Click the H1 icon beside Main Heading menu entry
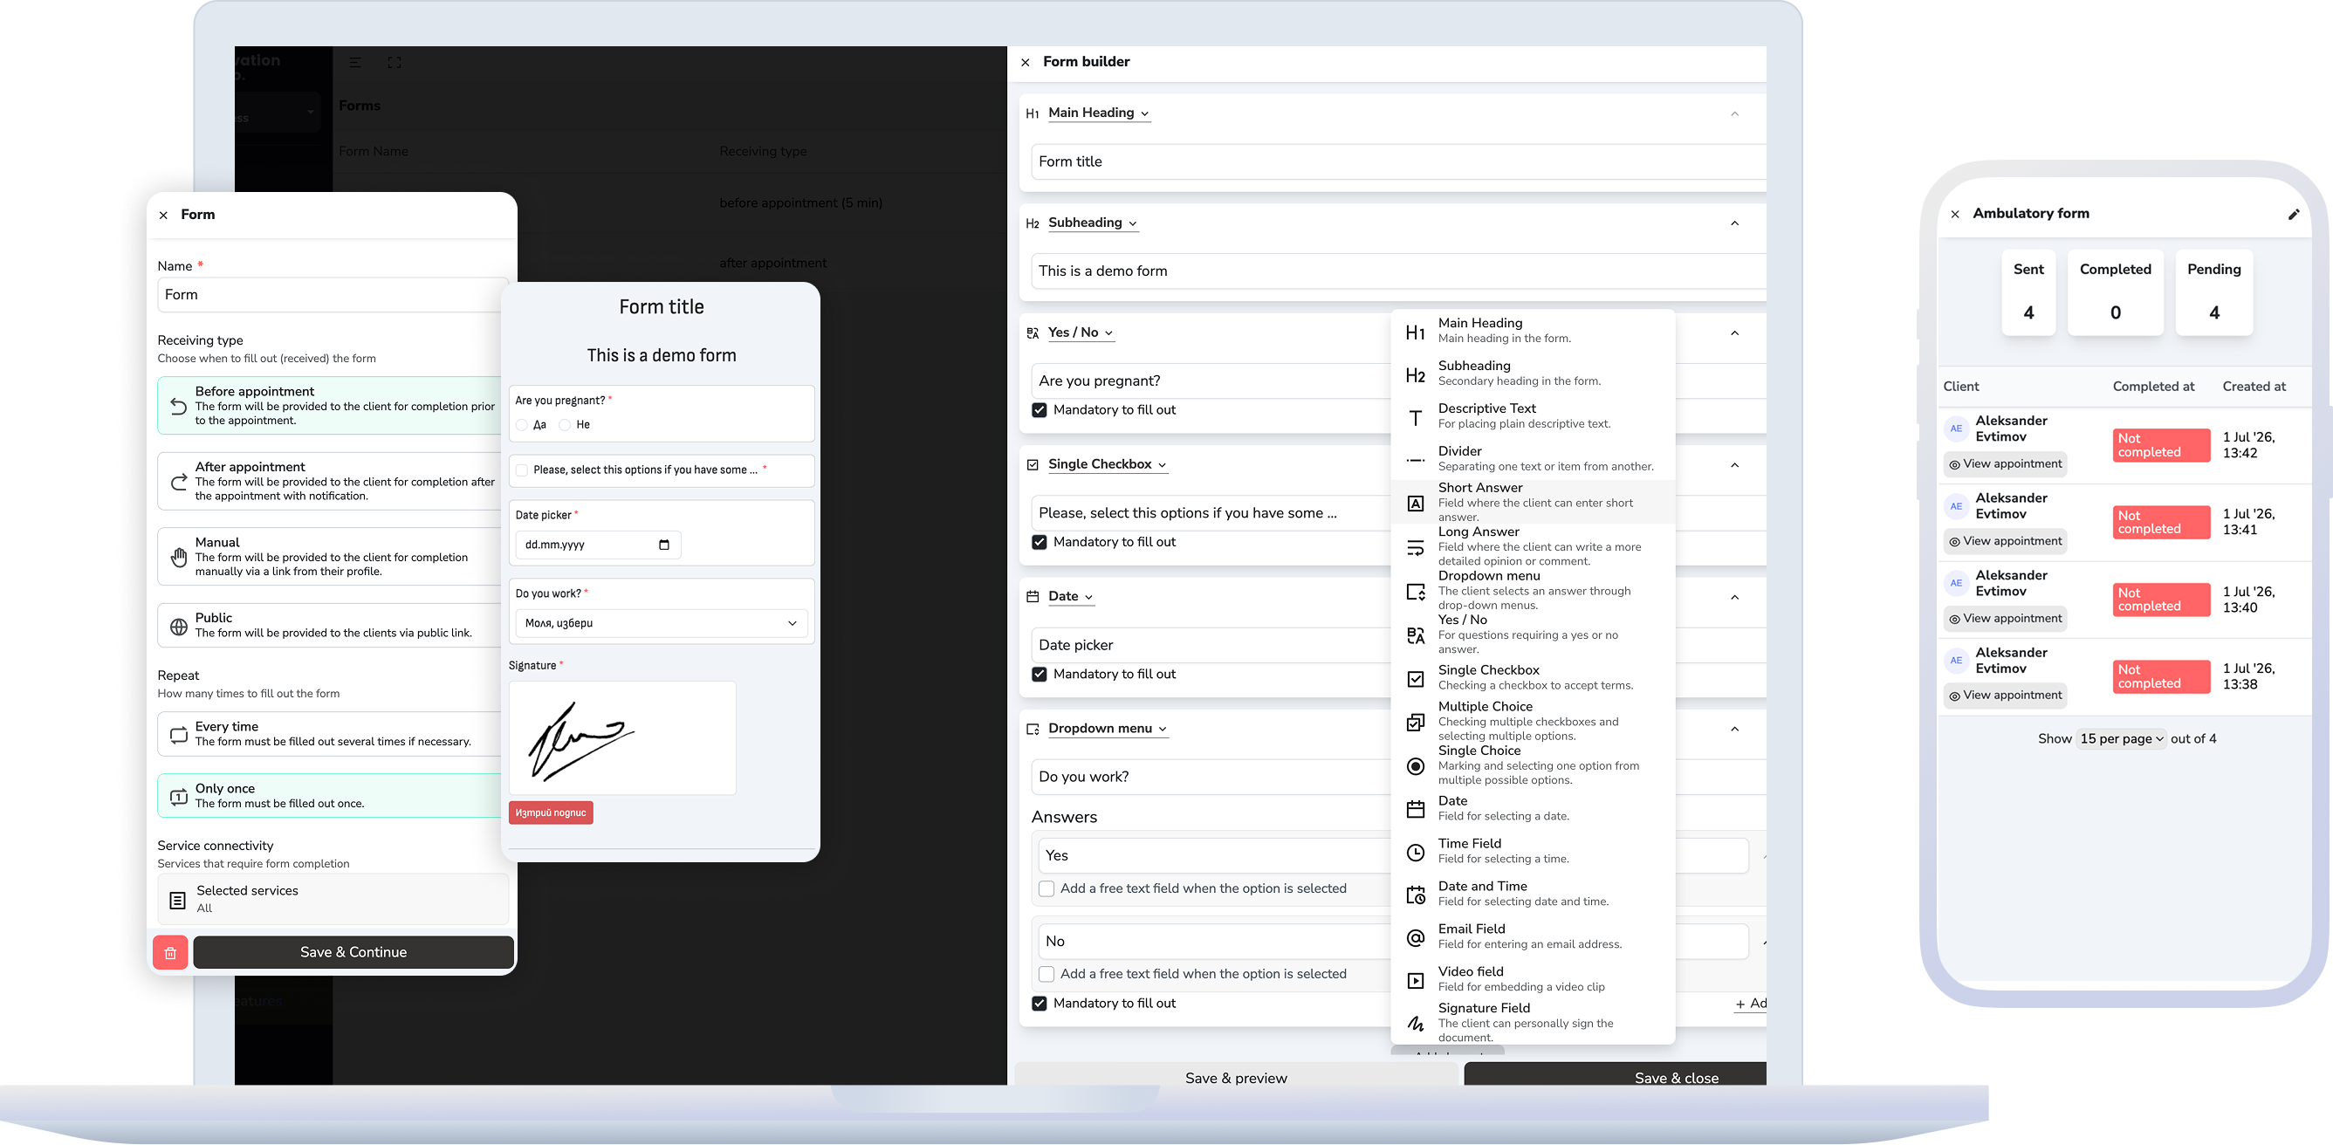The width and height of the screenshot is (2333, 1145). (1415, 333)
